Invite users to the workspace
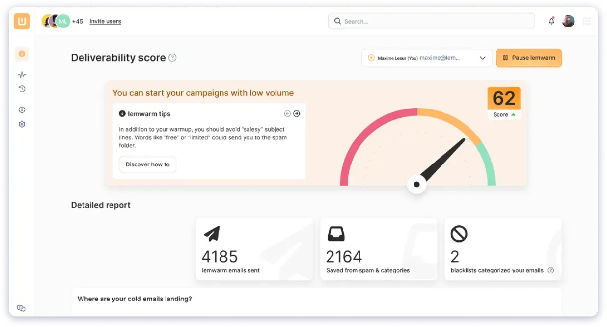Viewport: 607px width, 327px height. (x=105, y=21)
